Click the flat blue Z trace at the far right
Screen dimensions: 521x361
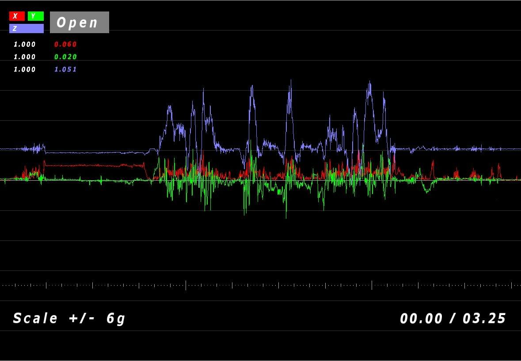tap(499, 149)
